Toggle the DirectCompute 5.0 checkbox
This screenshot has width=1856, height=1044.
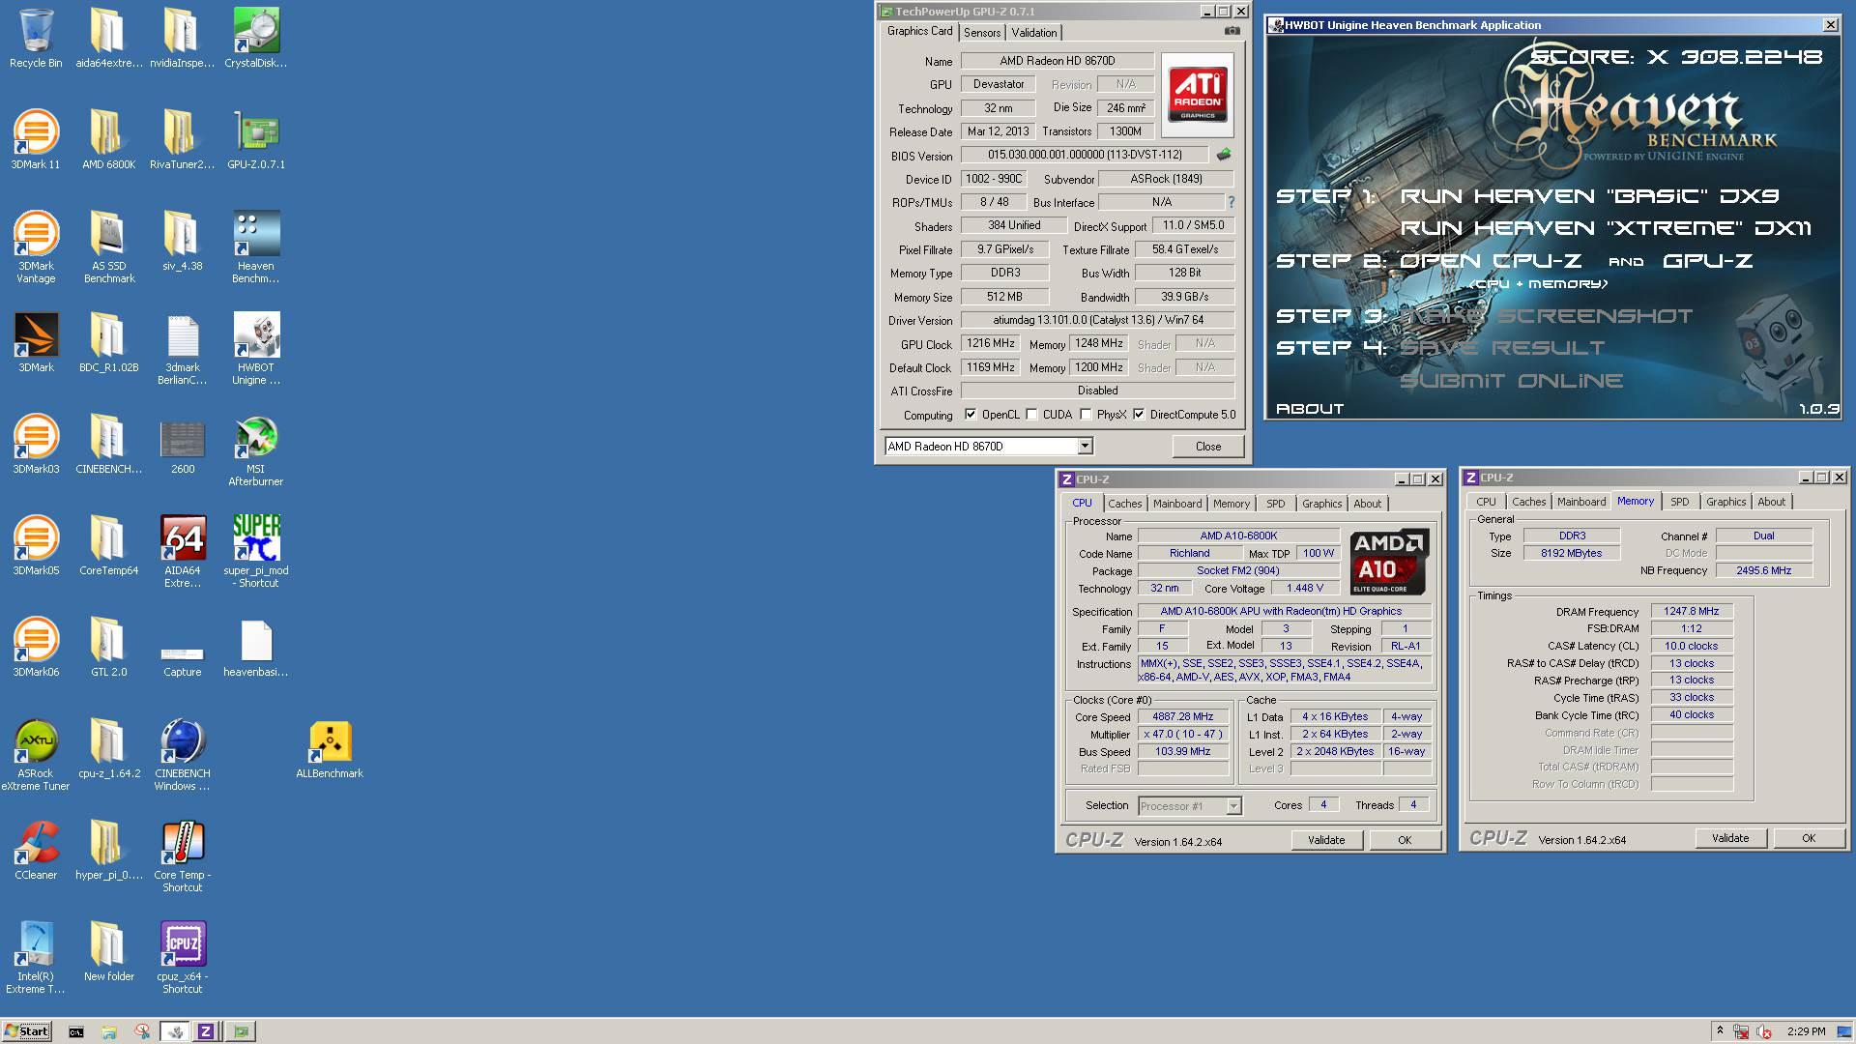pos(1140,415)
